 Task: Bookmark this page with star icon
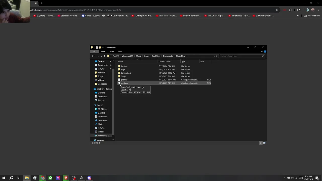(x=277, y=10)
